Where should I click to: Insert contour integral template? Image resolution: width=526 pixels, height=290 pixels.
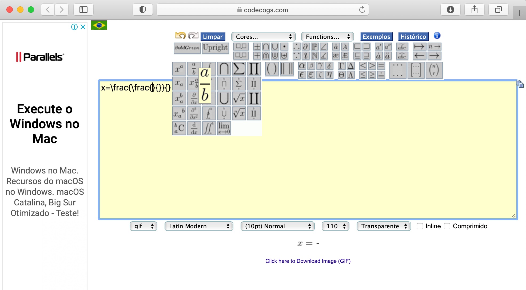click(x=209, y=114)
